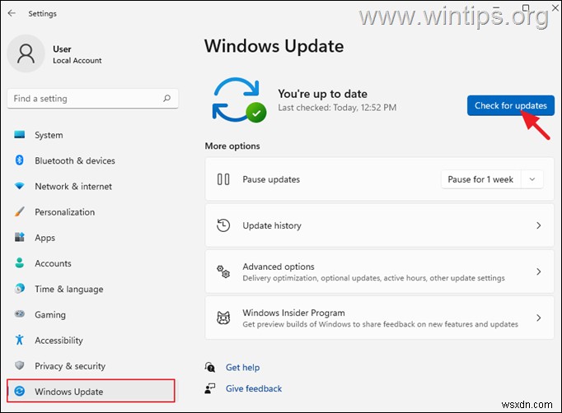Click the Network & internet wifi icon
This screenshot has height=413, width=562.
point(20,187)
